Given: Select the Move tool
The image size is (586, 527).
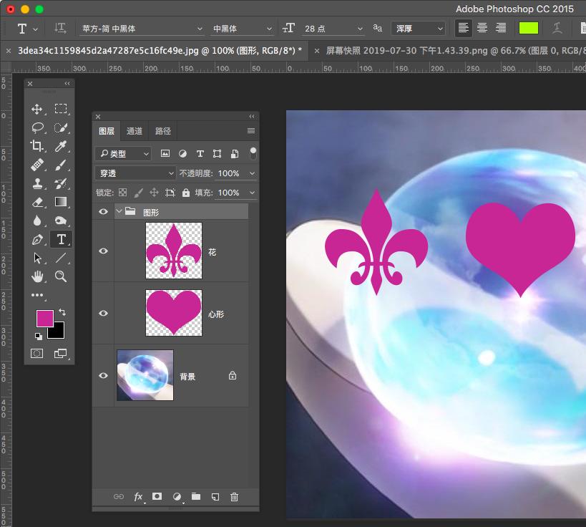Looking at the screenshot, I should tap(37, 109).
